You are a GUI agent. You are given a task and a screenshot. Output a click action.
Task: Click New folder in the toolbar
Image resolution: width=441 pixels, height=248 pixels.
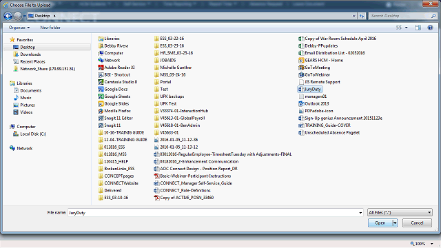pyautogui.click(x=50, y=28)
